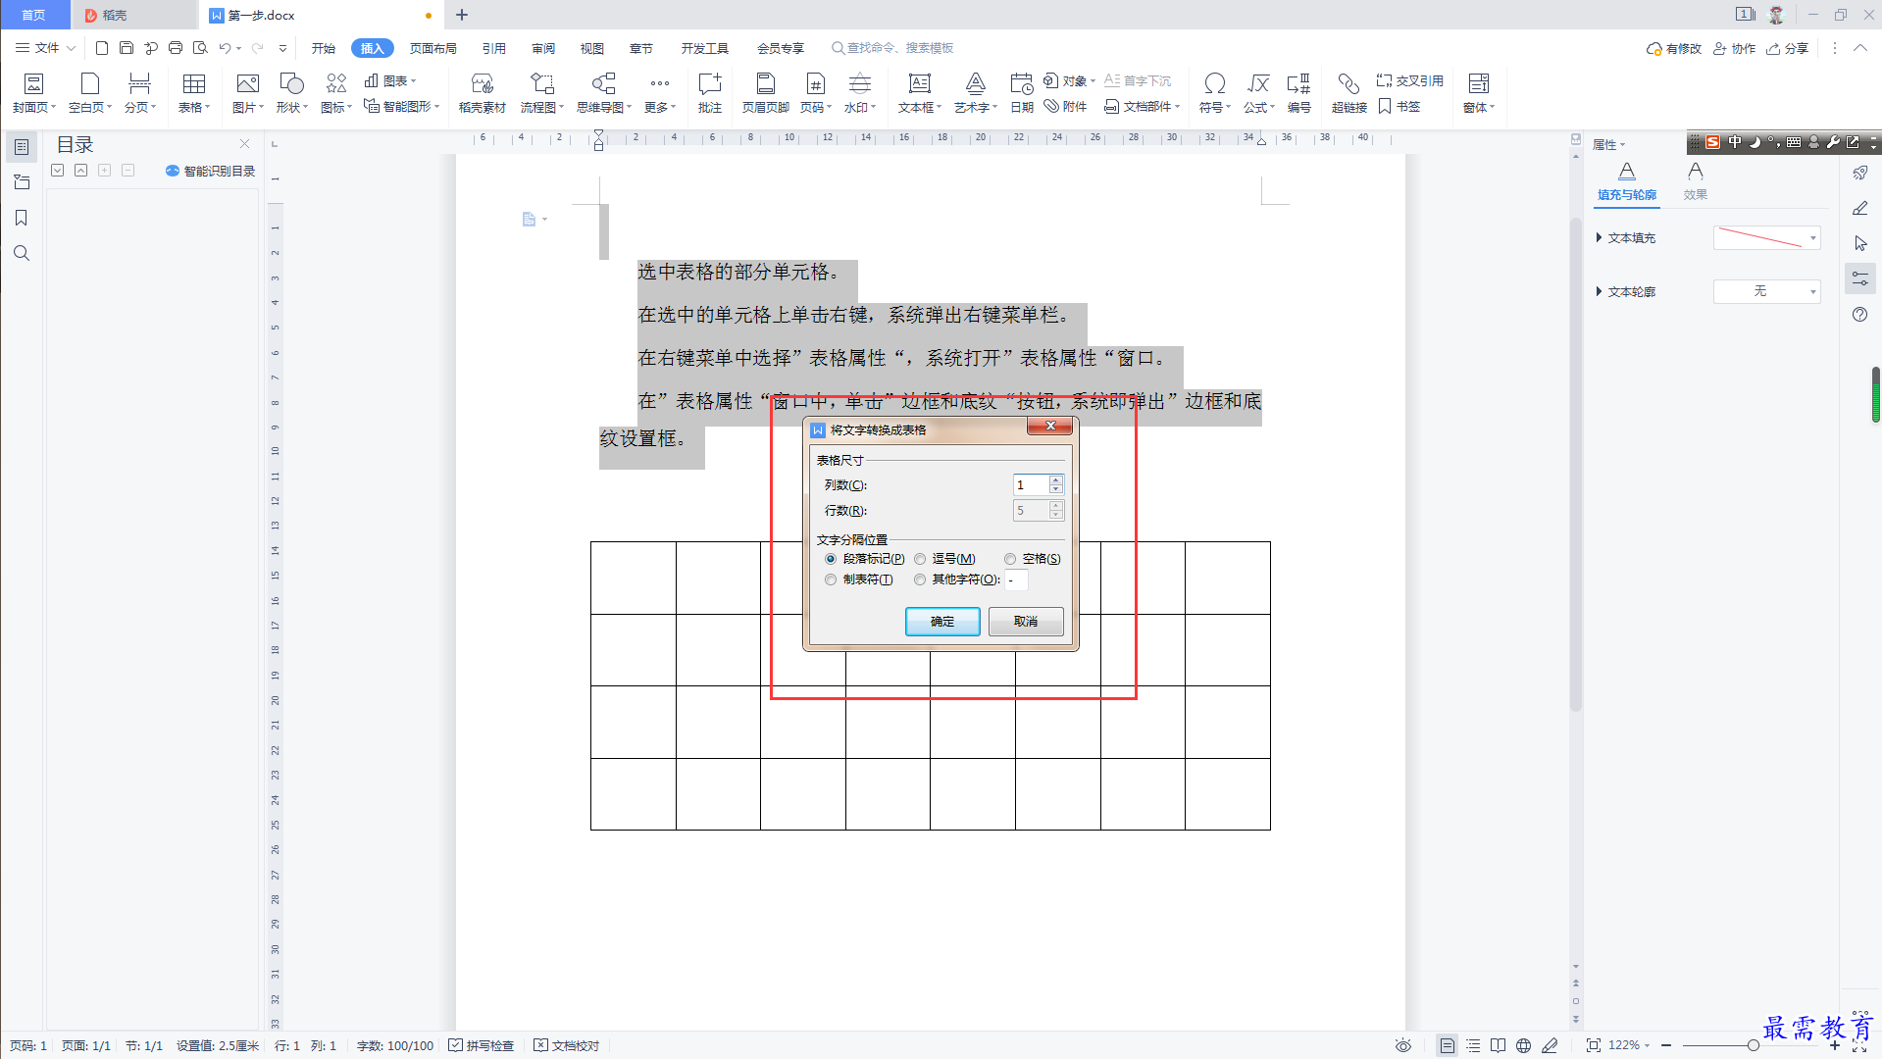Open the text fill color swatch
The width and height of the screenshot is (1882, 1059).
pyautogui.click(x=1766, y=237)
